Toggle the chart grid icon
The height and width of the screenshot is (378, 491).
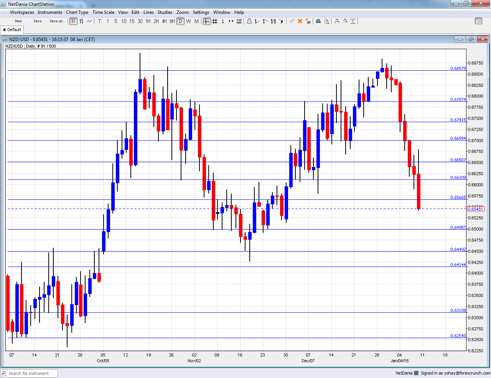215,21
